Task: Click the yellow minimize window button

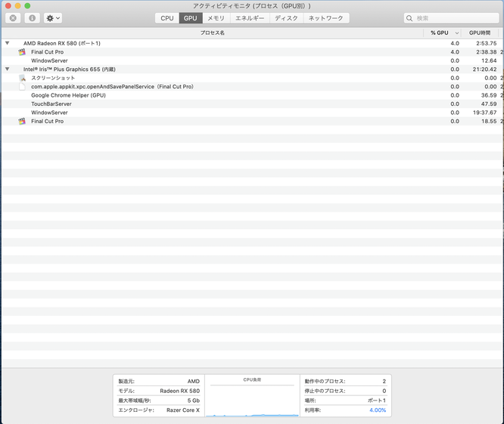Action: (17, 6)
